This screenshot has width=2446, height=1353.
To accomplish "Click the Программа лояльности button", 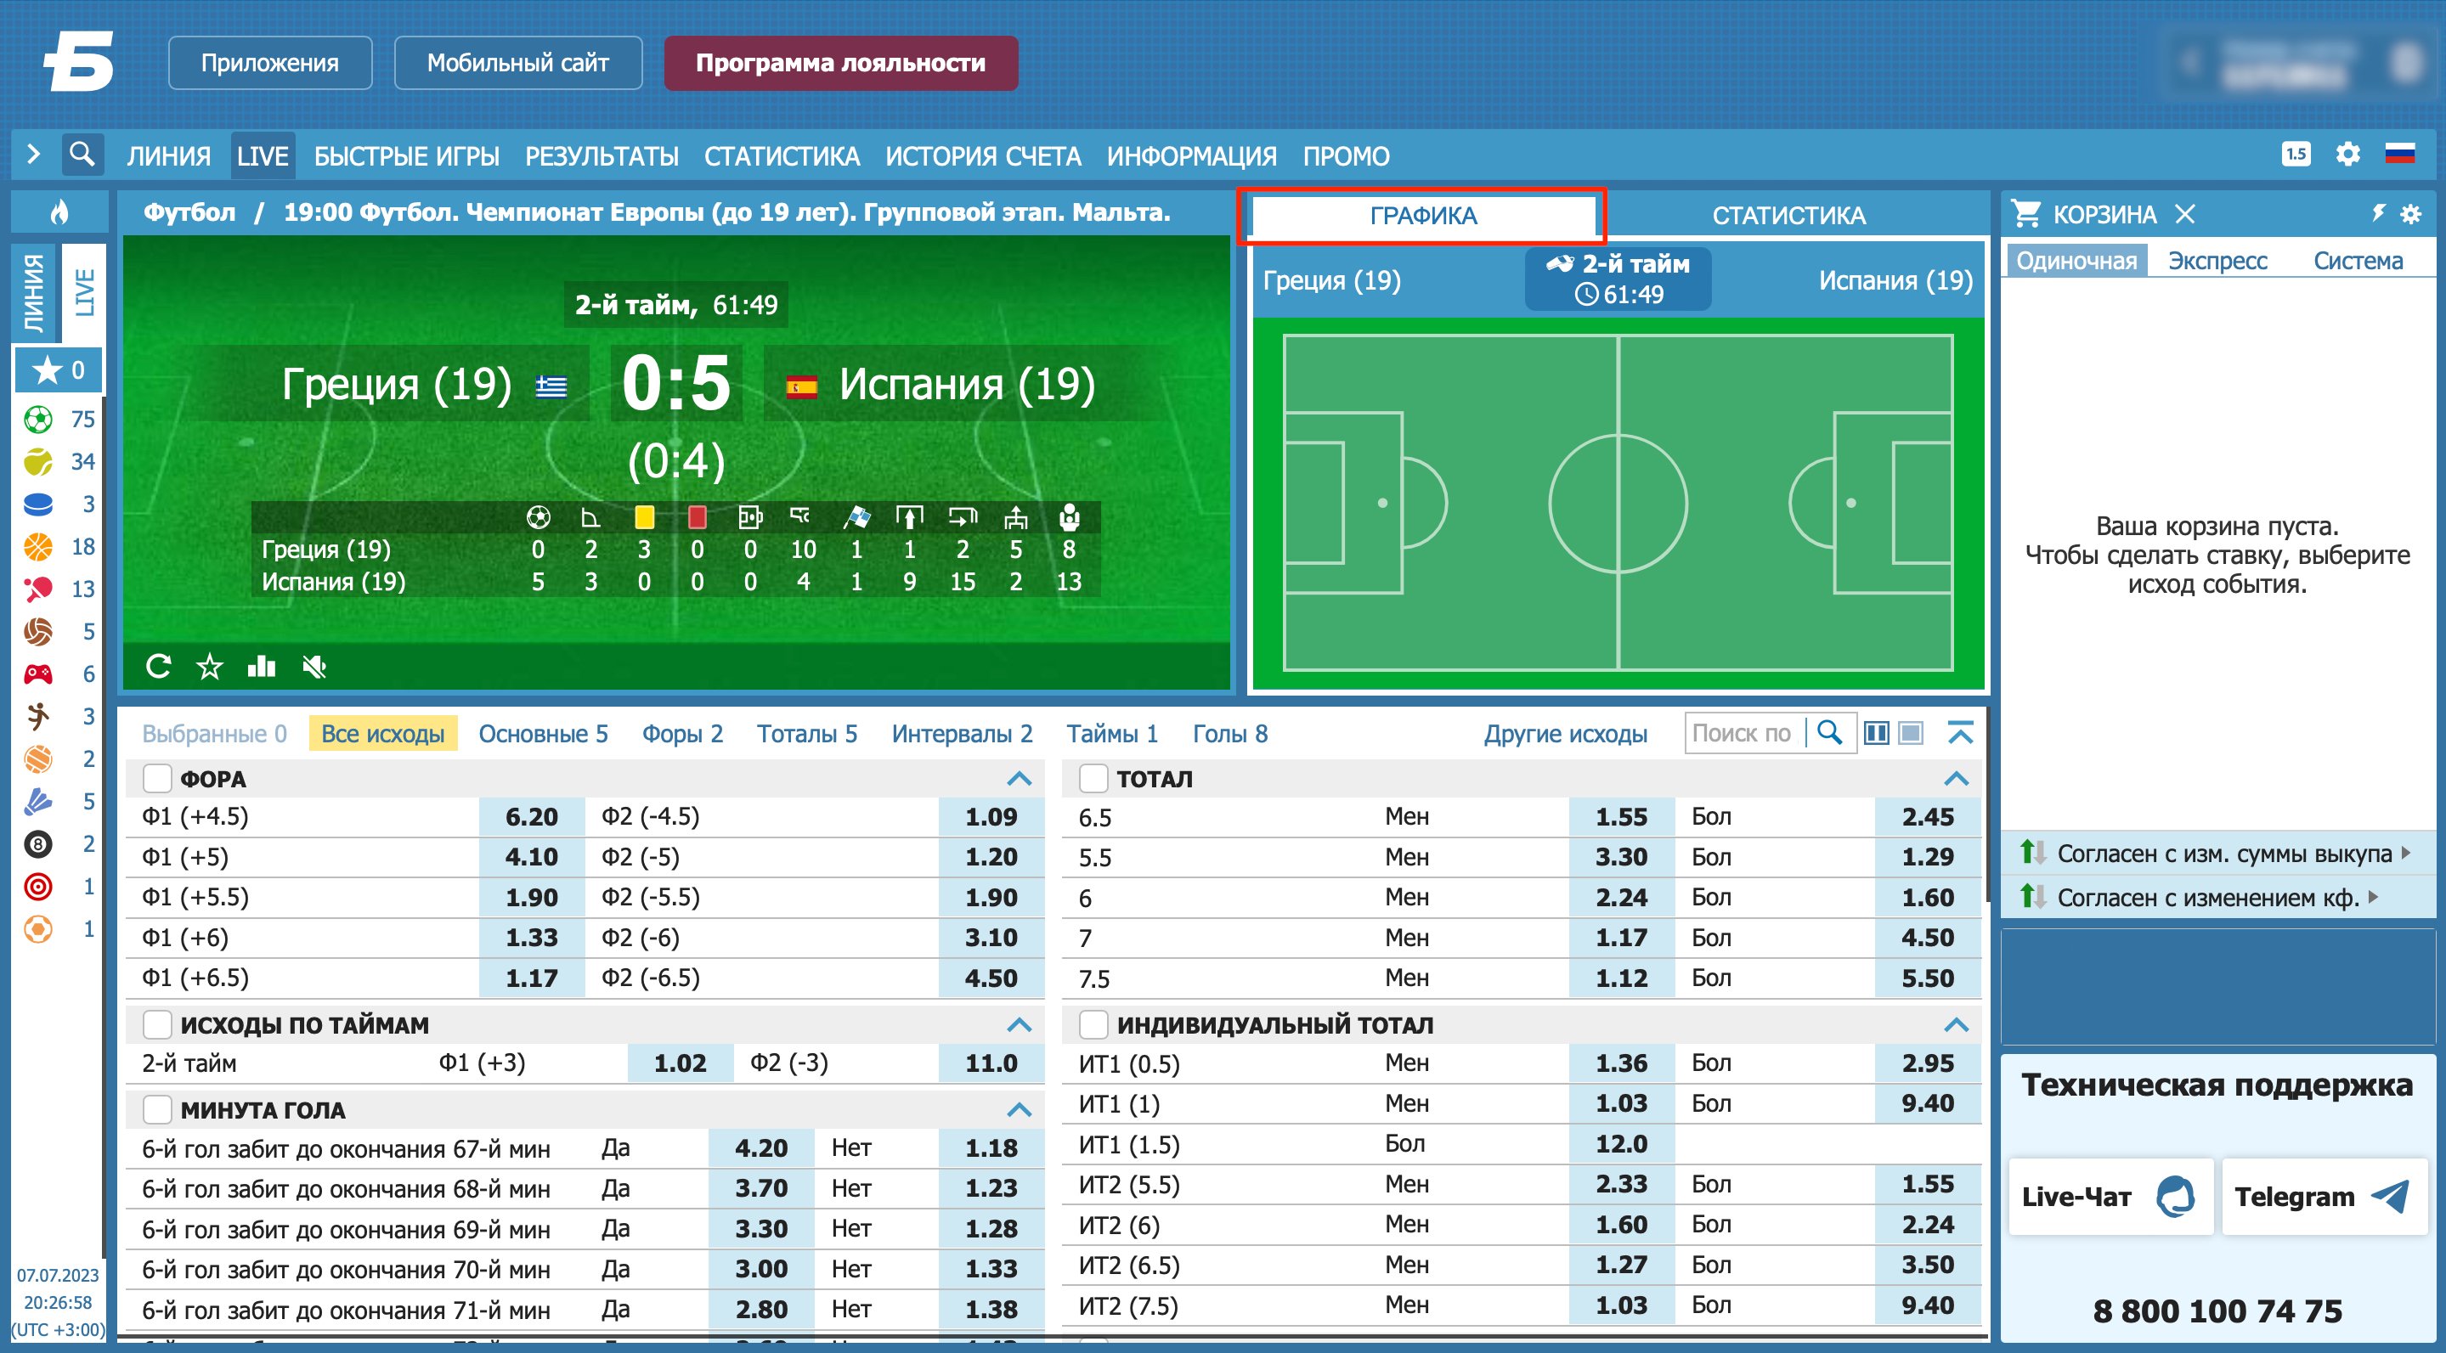I will click(840, 63).
